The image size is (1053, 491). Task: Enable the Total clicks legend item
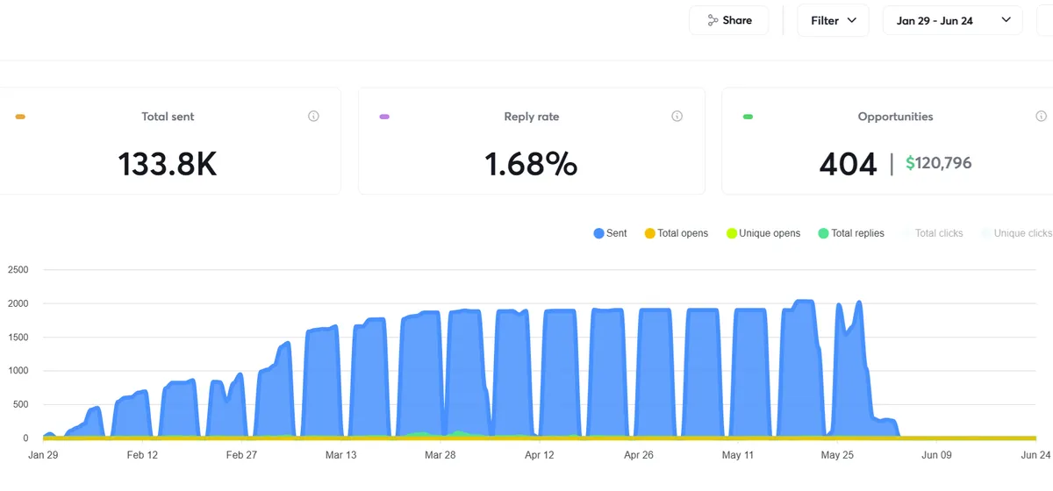932,233
